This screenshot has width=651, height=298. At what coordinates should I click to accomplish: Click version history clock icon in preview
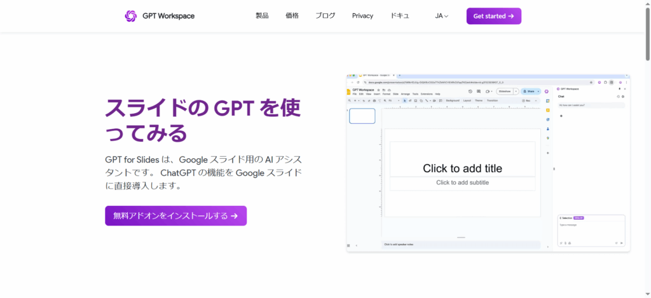pyautogui.click(x=470, y=91)
